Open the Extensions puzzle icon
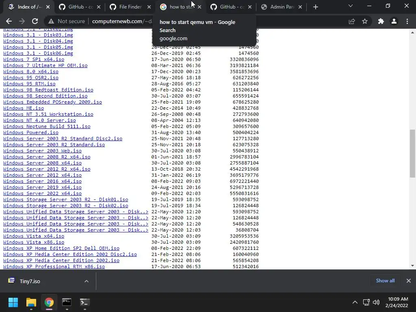The width and height of the screenshot is (416, 312). pos(381,21)
